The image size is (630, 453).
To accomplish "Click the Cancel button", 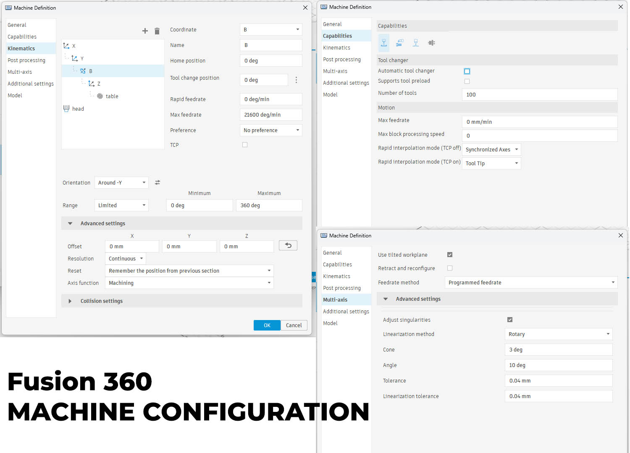I will [x=294, y=325].
